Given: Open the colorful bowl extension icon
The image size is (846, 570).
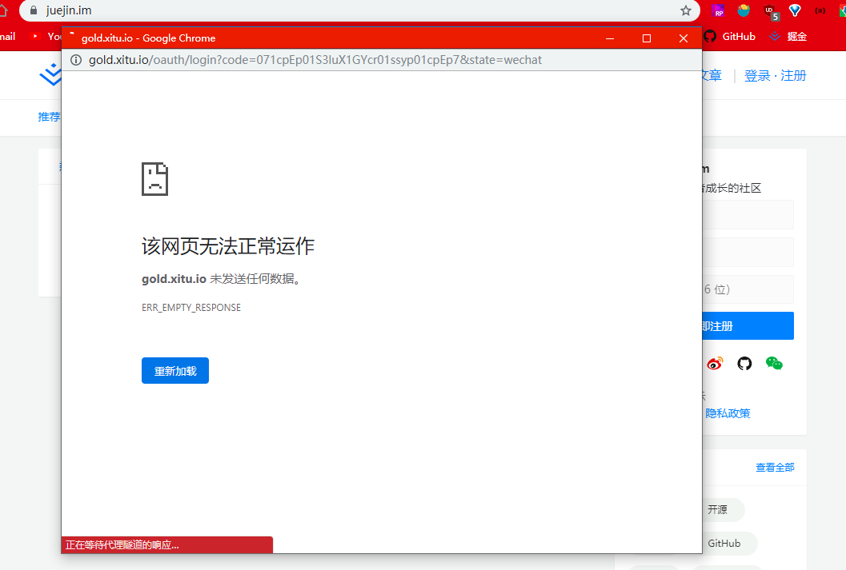Looking at the screenshot, I should pos(744,10).
